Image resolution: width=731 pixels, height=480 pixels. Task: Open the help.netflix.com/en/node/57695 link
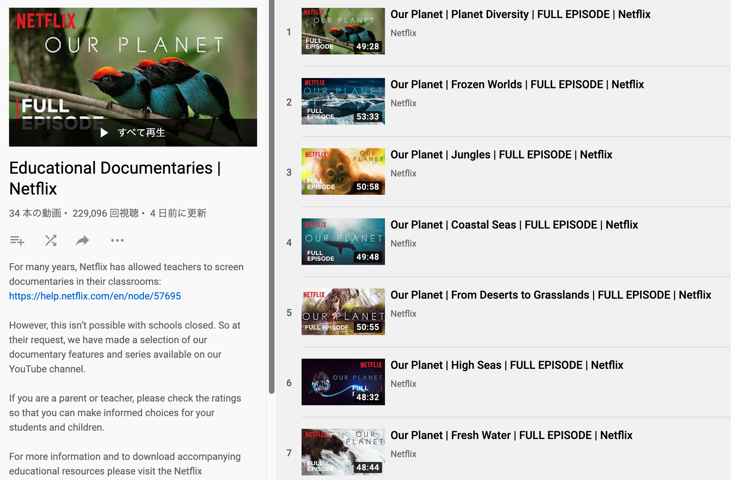(x=95, y=296)
